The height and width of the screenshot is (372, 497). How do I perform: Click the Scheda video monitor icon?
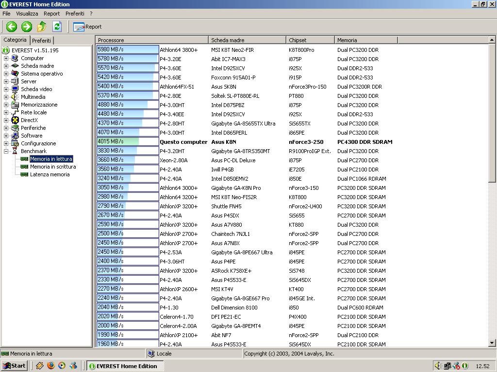[x=15, y=89]
